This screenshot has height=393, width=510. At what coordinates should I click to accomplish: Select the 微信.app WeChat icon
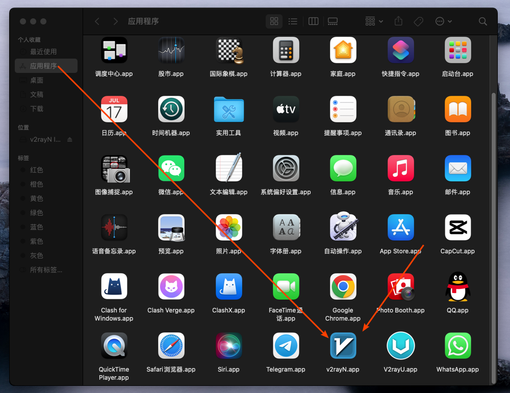pyautogui.click(x=171, y=168)
